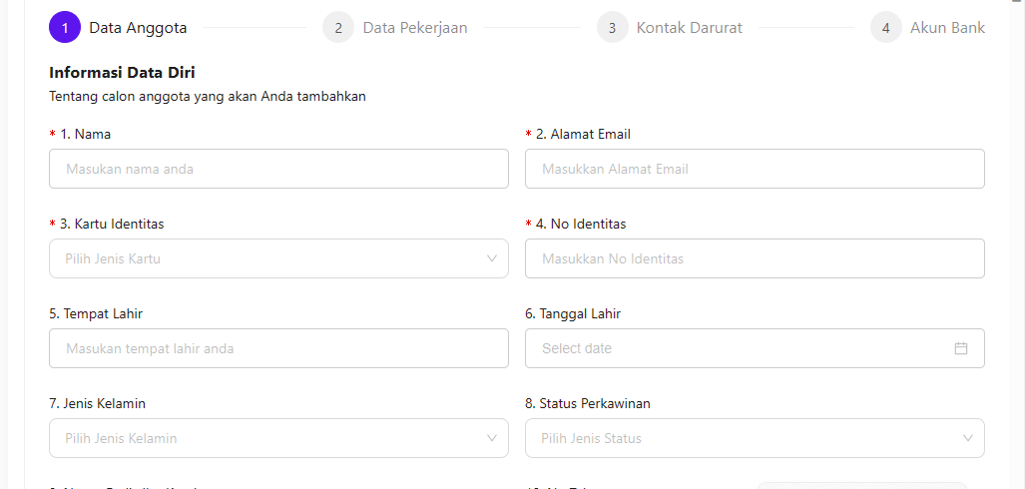Screen dimensions: 1025x489
Task: Click the Jenis Kelamin chevron arrow
Action: 492,438
